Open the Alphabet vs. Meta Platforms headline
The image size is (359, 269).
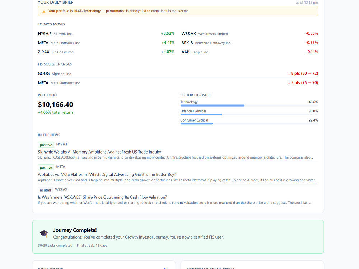tap(107, 175)
